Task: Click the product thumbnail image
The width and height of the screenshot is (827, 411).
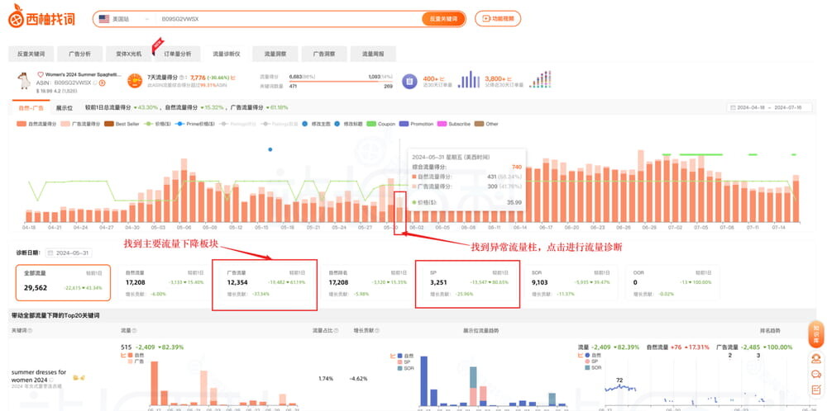Action: (23, 81)
